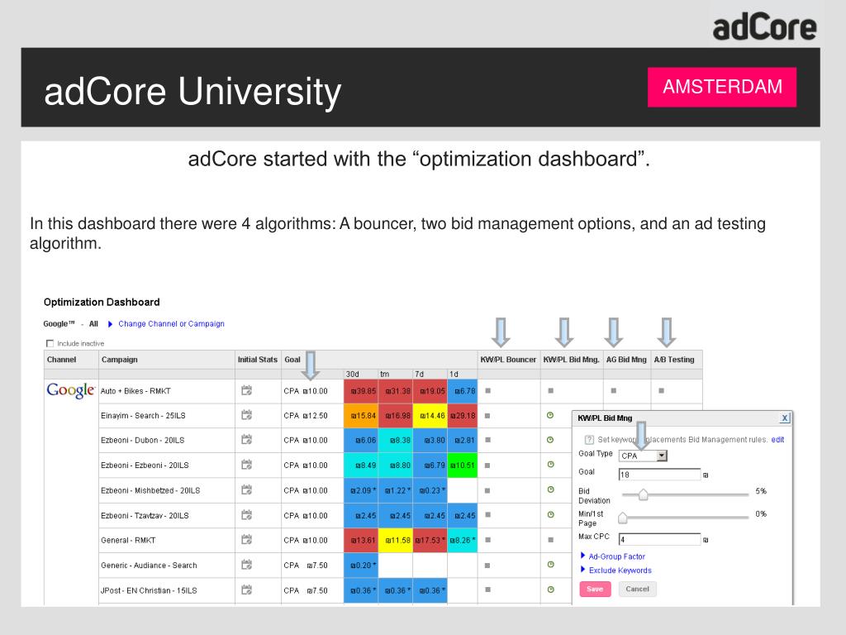Image resolution: width=846 pixels, height=635 pixels.
Task: Toggle KW/PL Bouncer for Ezbeoni - Dubon - 20ILS
Action: pos(487,440)
